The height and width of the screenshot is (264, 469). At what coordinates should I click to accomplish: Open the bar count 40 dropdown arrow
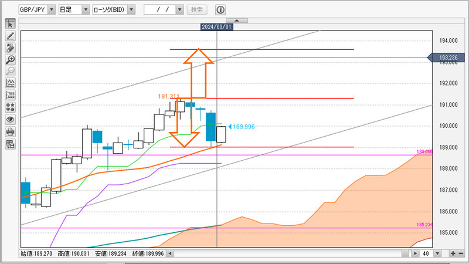437,253
